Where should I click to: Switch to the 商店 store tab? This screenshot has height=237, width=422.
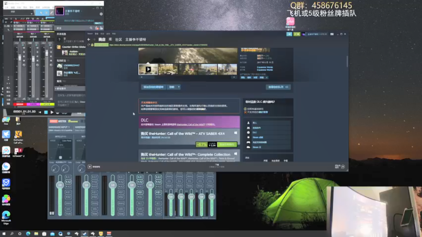(102, 39)
